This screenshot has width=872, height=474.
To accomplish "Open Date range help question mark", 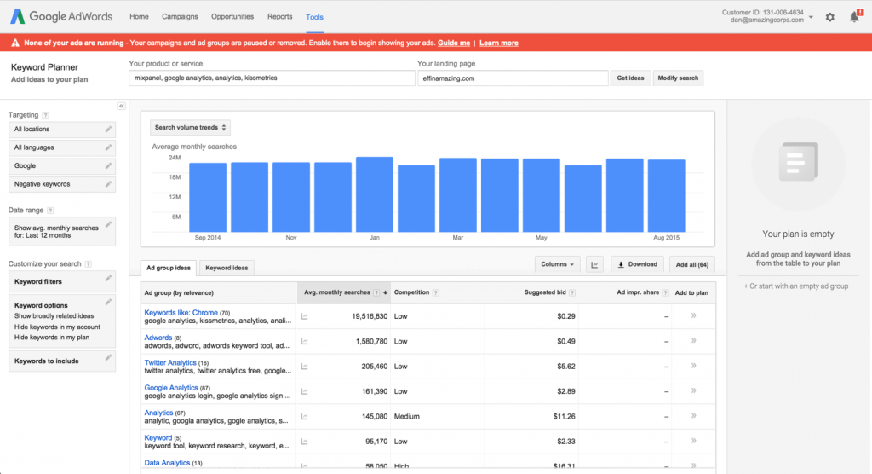I will [x=50, y=211].
